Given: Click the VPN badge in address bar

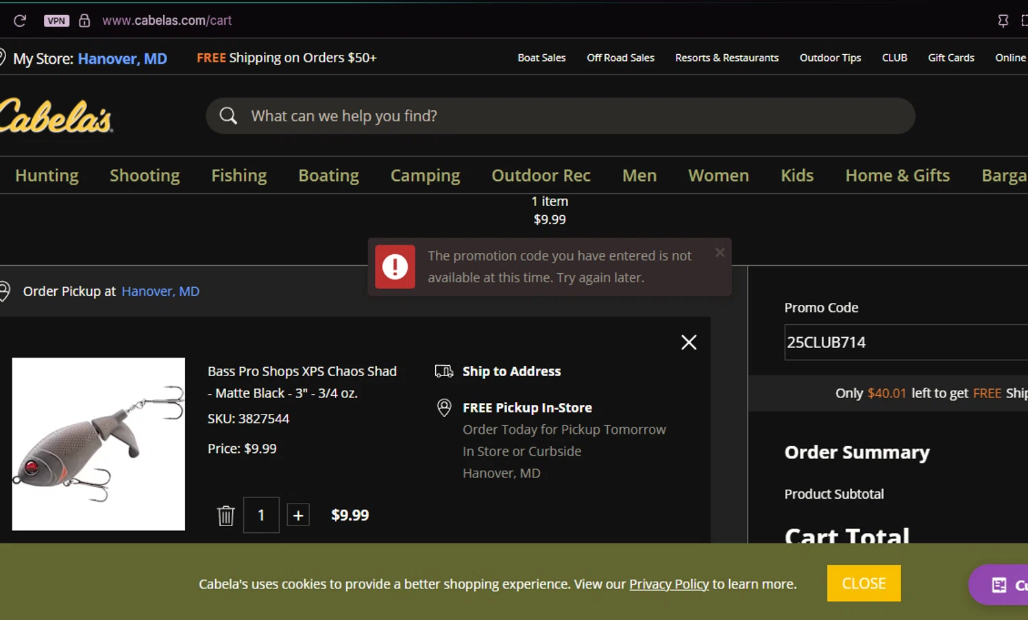Looking at the screenshot, I should [56, 21].
